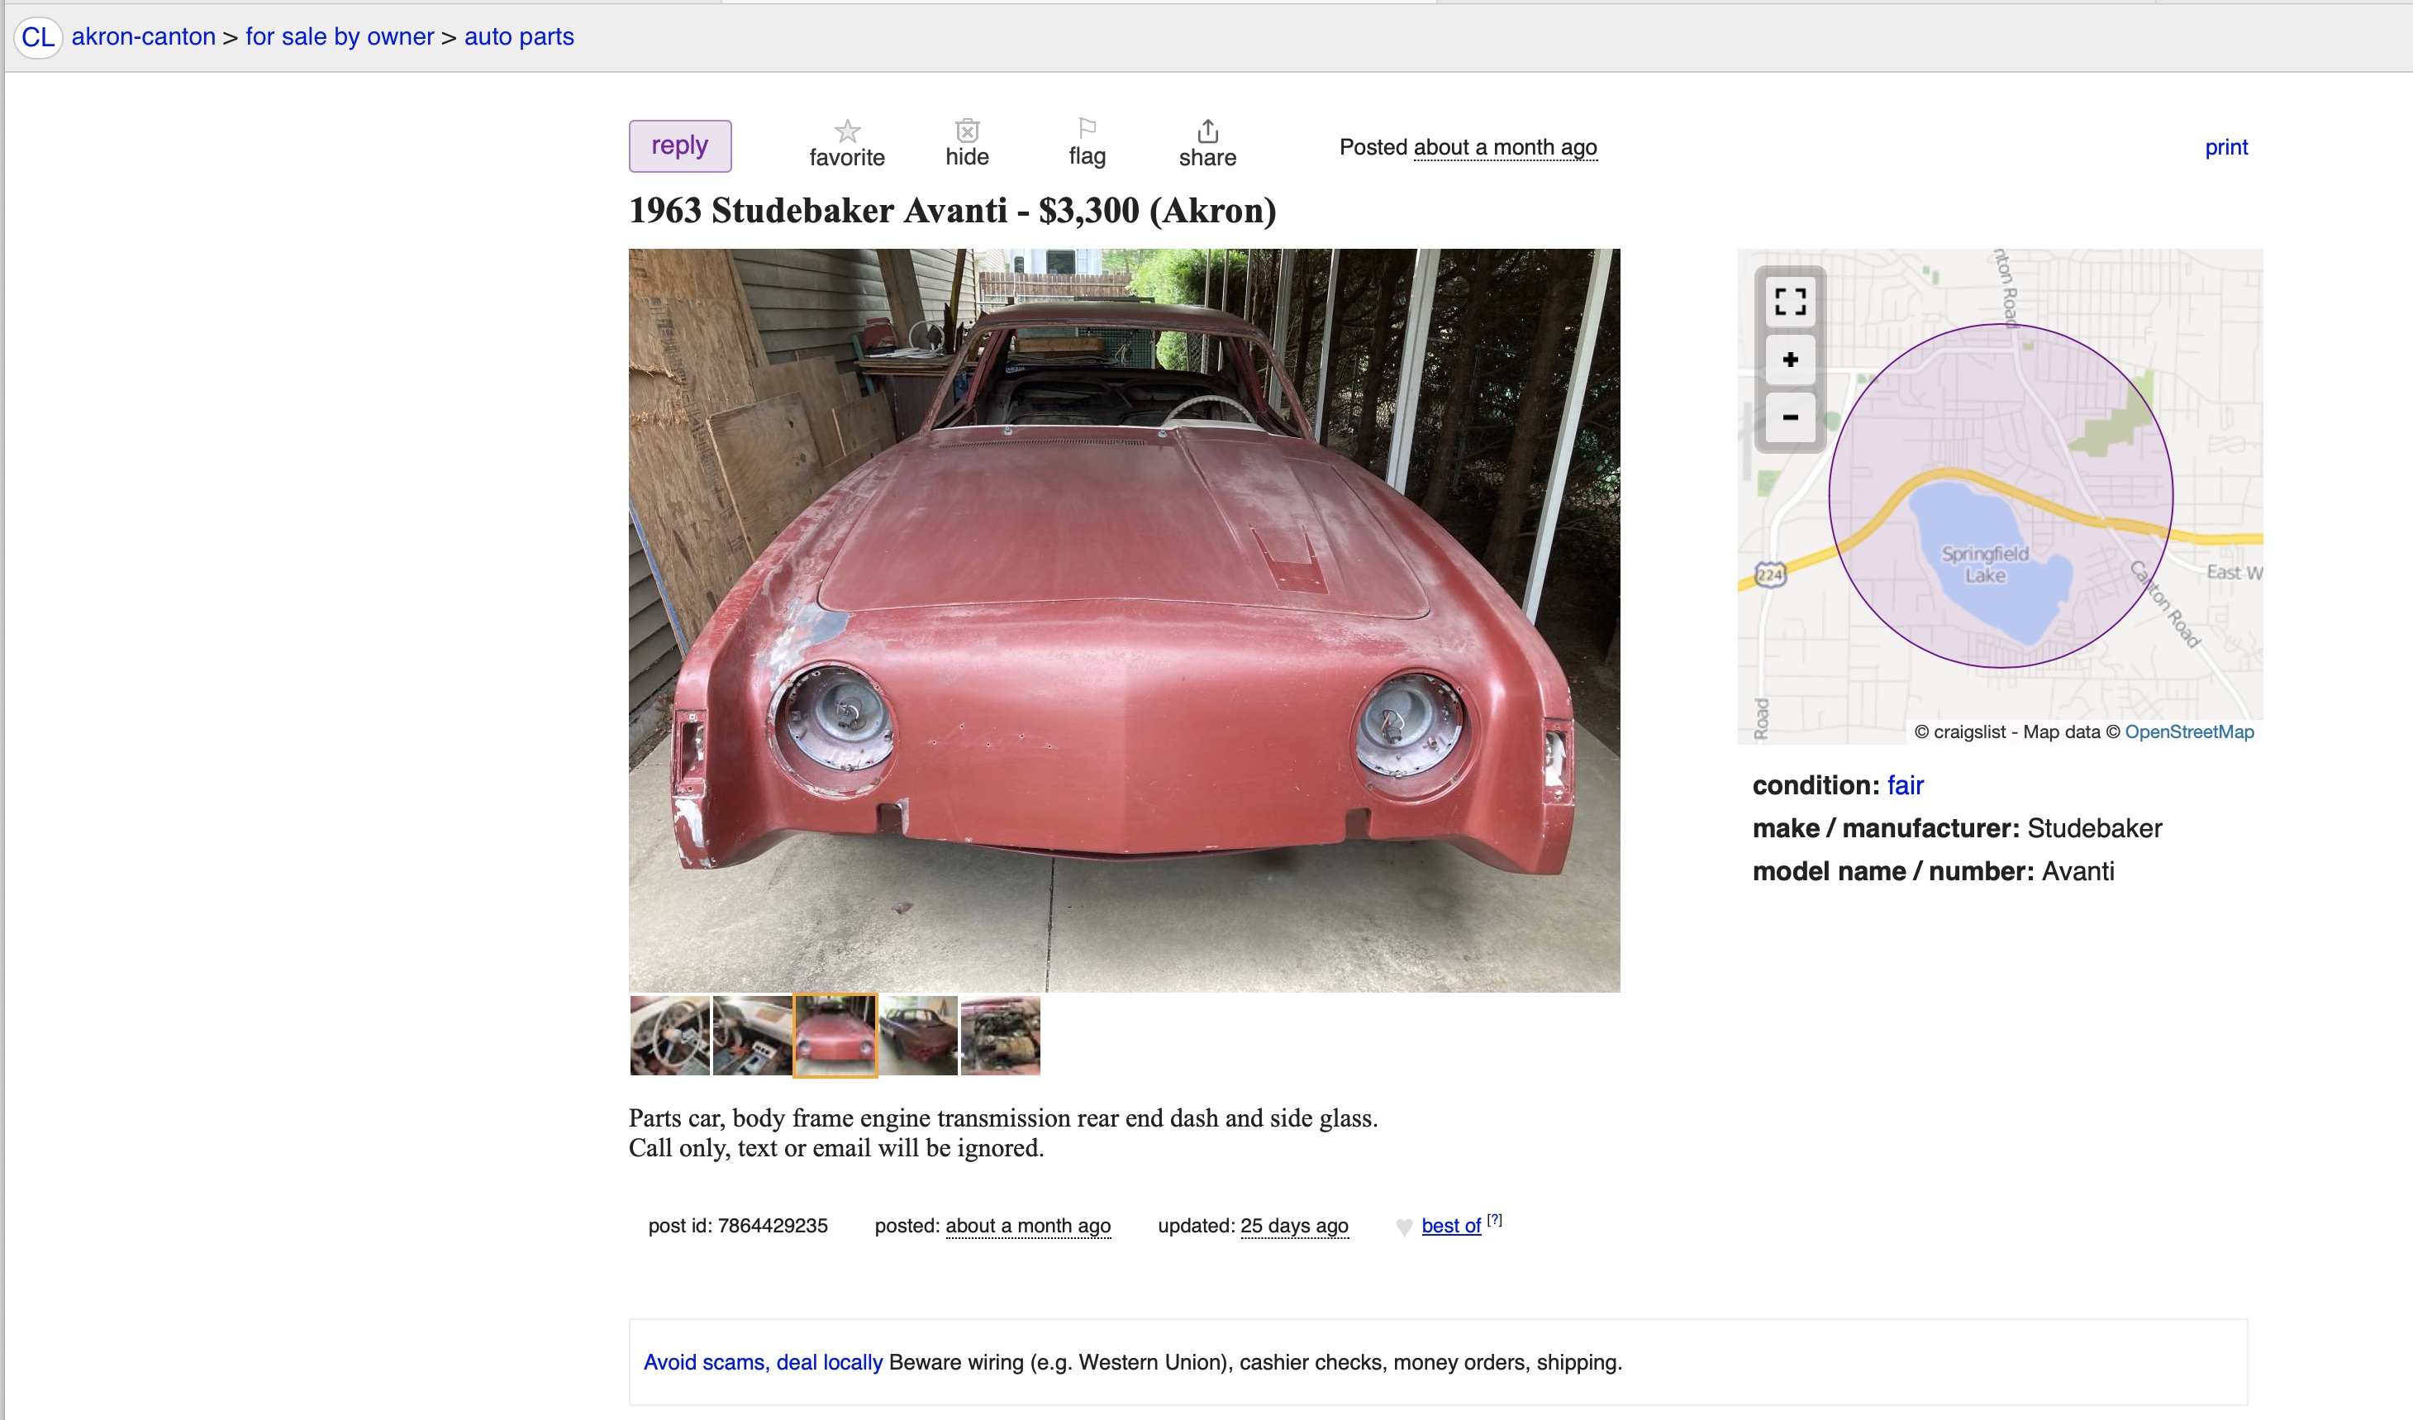Screen dimensions: 2413x1420
Task: Click the Springfield Lake label on map
Action: click(1985, 565)
